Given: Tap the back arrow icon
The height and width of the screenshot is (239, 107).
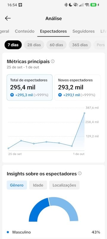Looking at the screenshot, I should click(8, 19).
